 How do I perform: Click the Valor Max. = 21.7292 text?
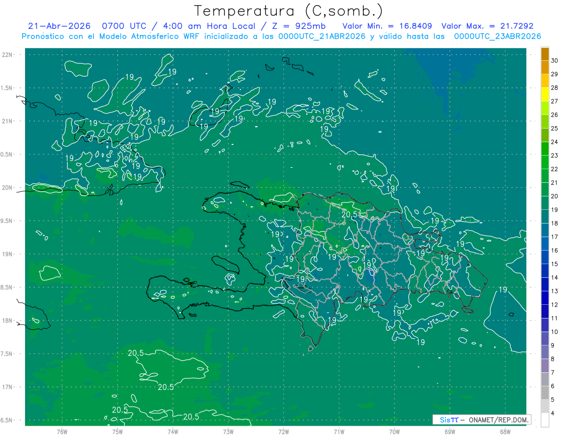coord(487,26)
